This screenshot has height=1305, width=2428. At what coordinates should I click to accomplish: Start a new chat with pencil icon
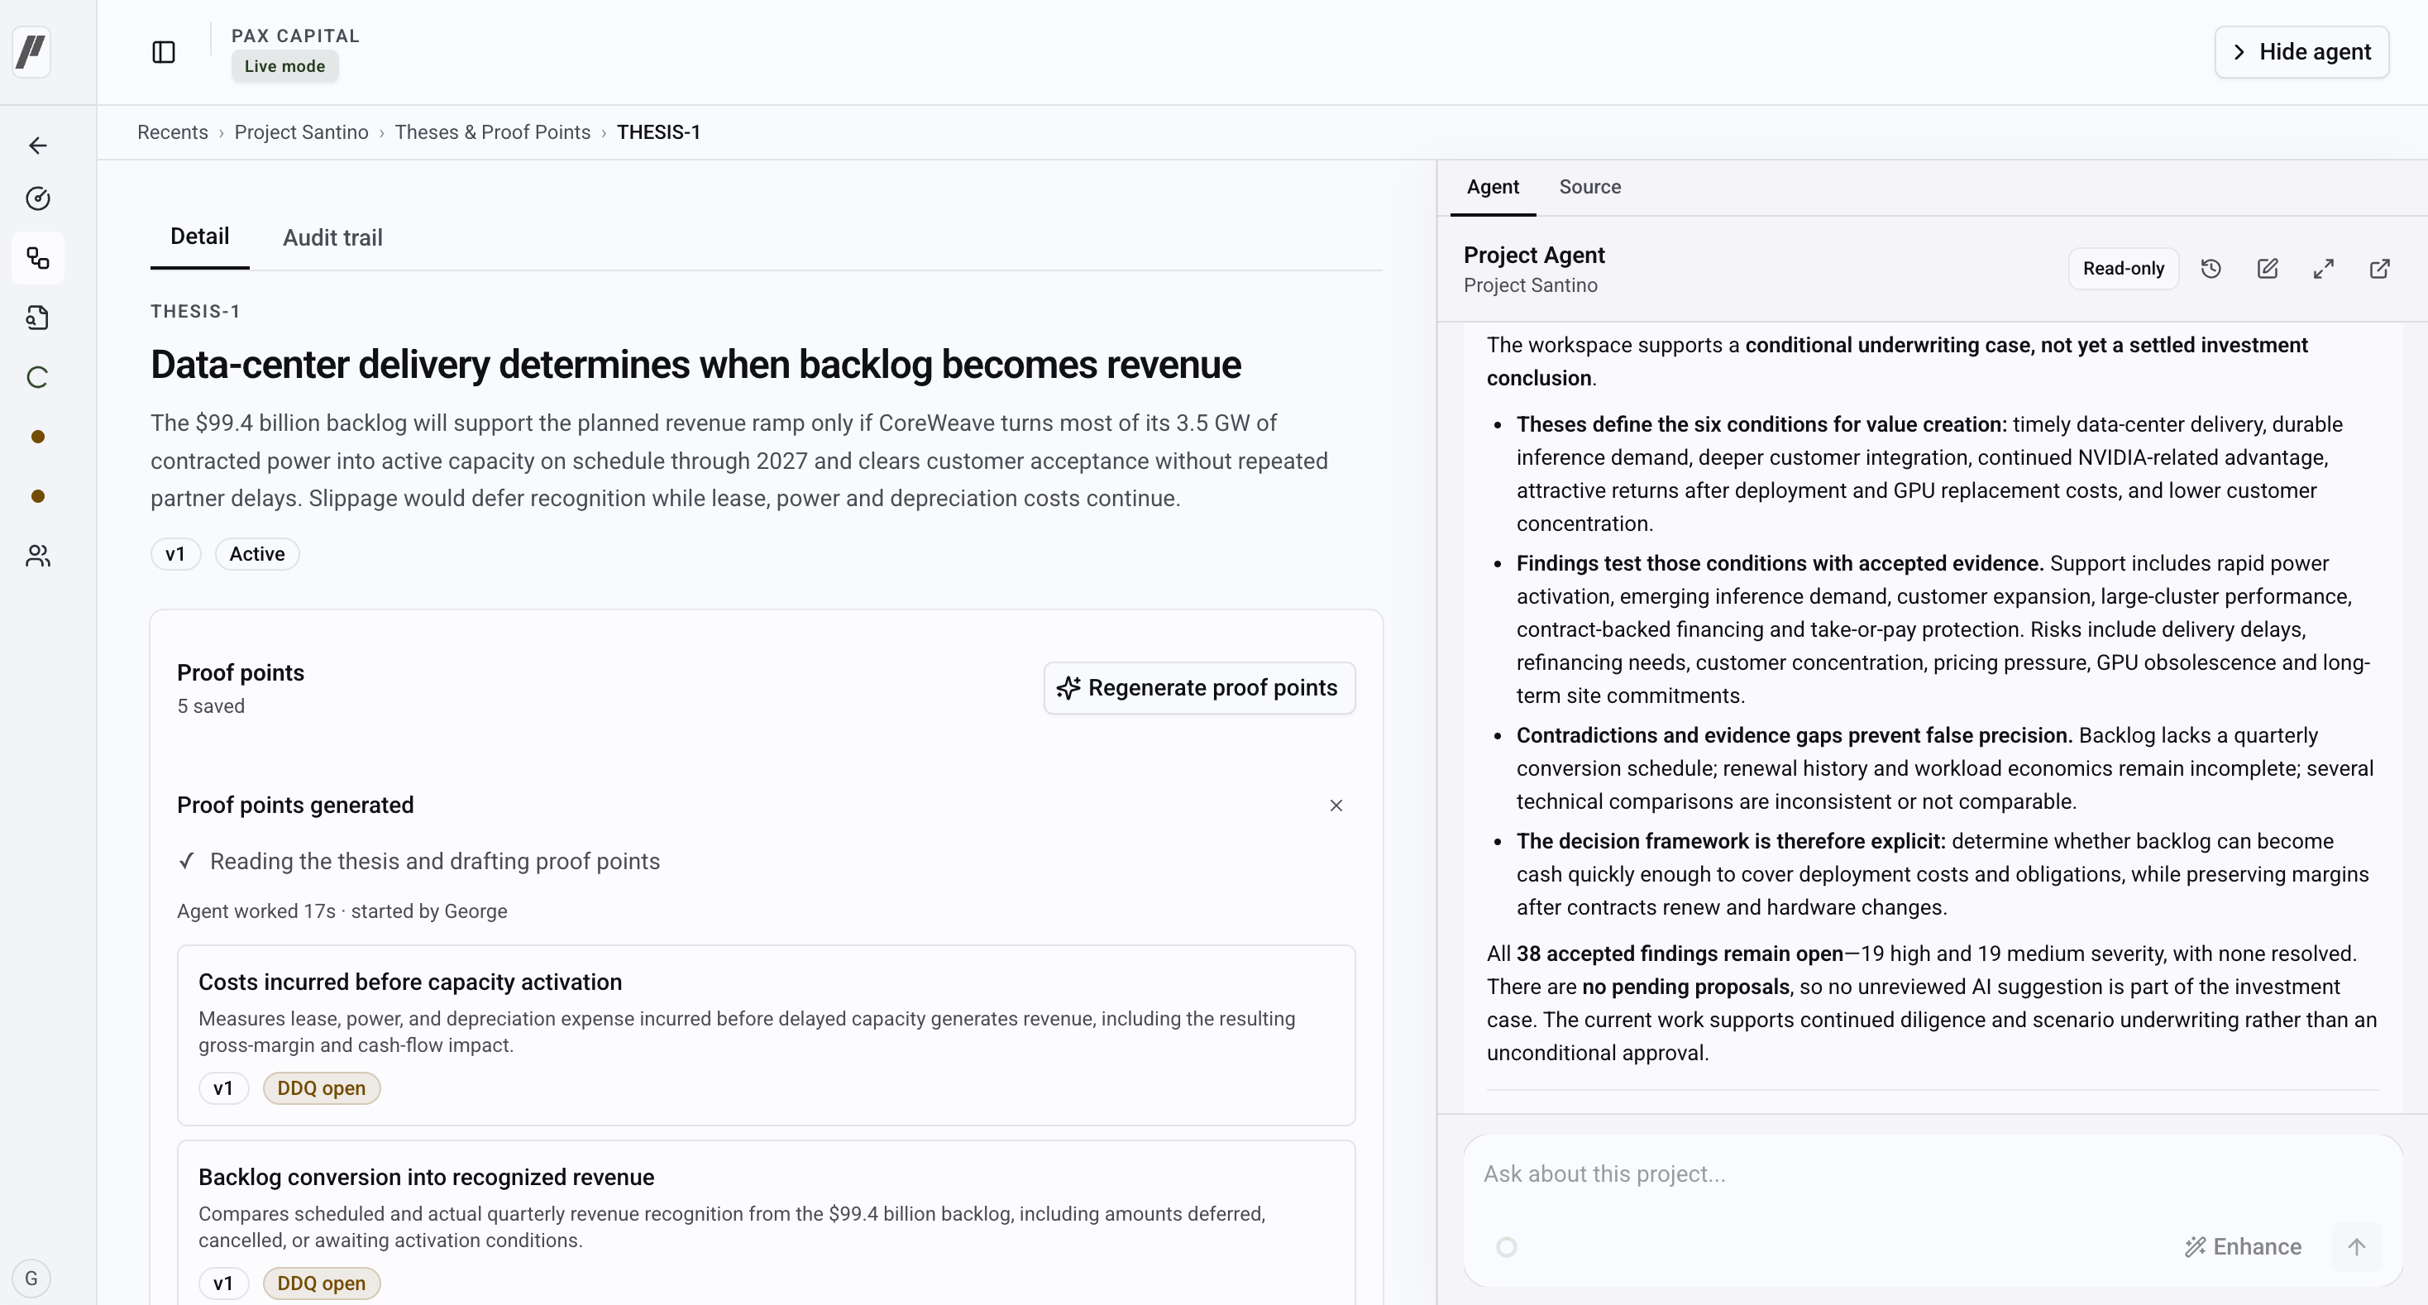[x=2268, y=269]
